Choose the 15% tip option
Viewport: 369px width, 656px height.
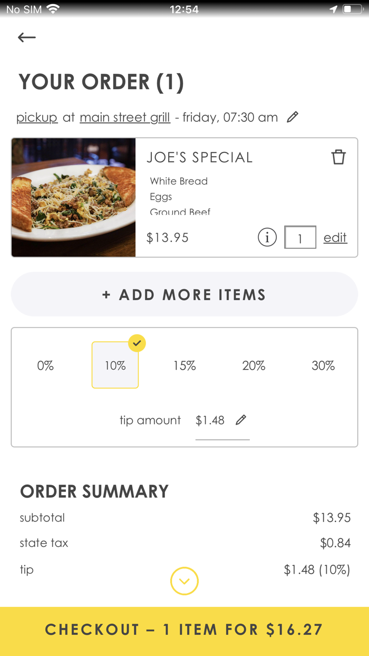[184, 365]
